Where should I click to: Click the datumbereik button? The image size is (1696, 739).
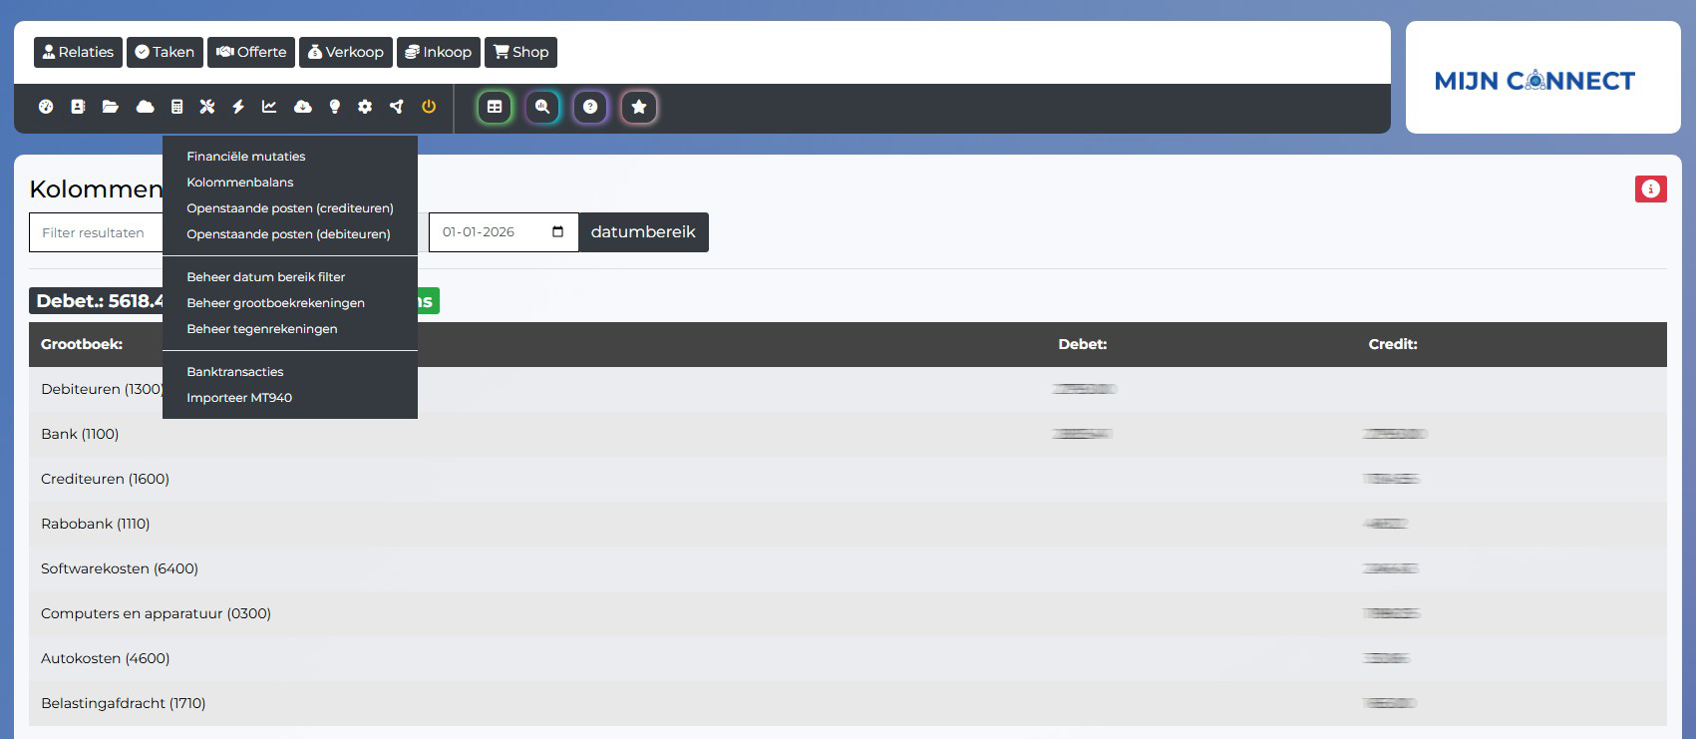(643, 232)
